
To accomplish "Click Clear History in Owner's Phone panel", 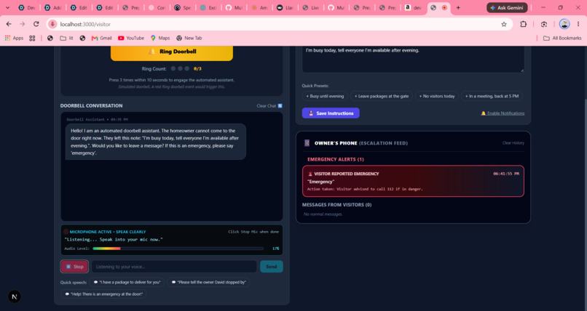I will pos(513,143).
